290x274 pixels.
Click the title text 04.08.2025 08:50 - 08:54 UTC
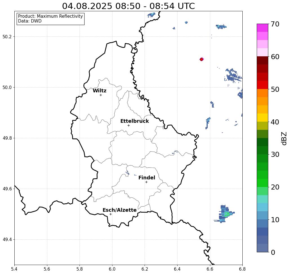(128, 6)
